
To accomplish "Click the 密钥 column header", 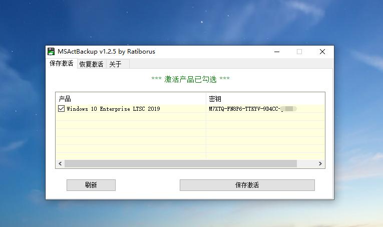I will point(215,99).
